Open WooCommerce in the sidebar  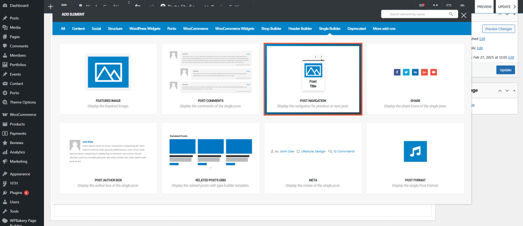[22, 115]
